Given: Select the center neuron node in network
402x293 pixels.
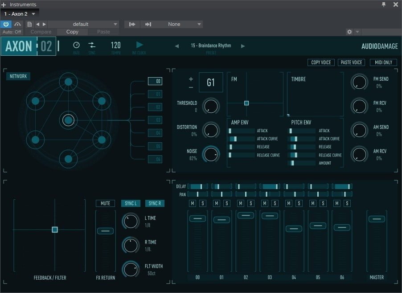Looking at the screenshot, I should [68, 120].
